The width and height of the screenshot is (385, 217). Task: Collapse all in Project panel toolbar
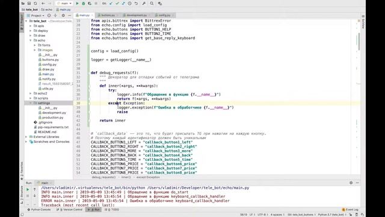(x=55, y=16)
